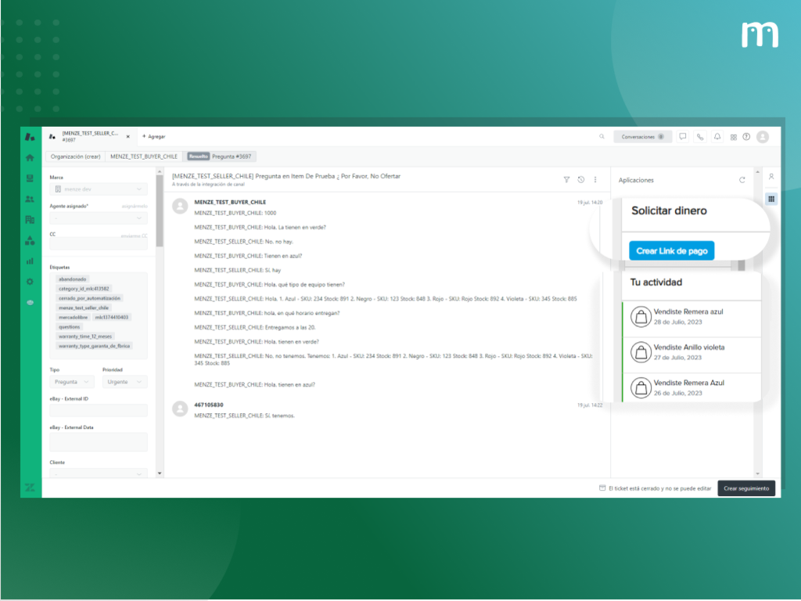
Task: Click the Crear Link de pago button
Action: pos(671,250)
